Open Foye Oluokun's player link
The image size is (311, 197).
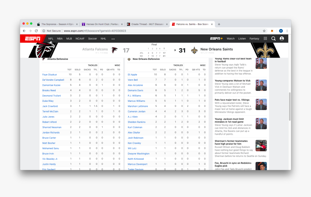(50, 75)
